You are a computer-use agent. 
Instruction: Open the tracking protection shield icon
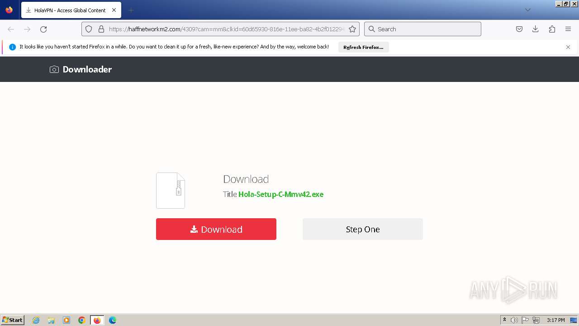[x=89, y=29]
